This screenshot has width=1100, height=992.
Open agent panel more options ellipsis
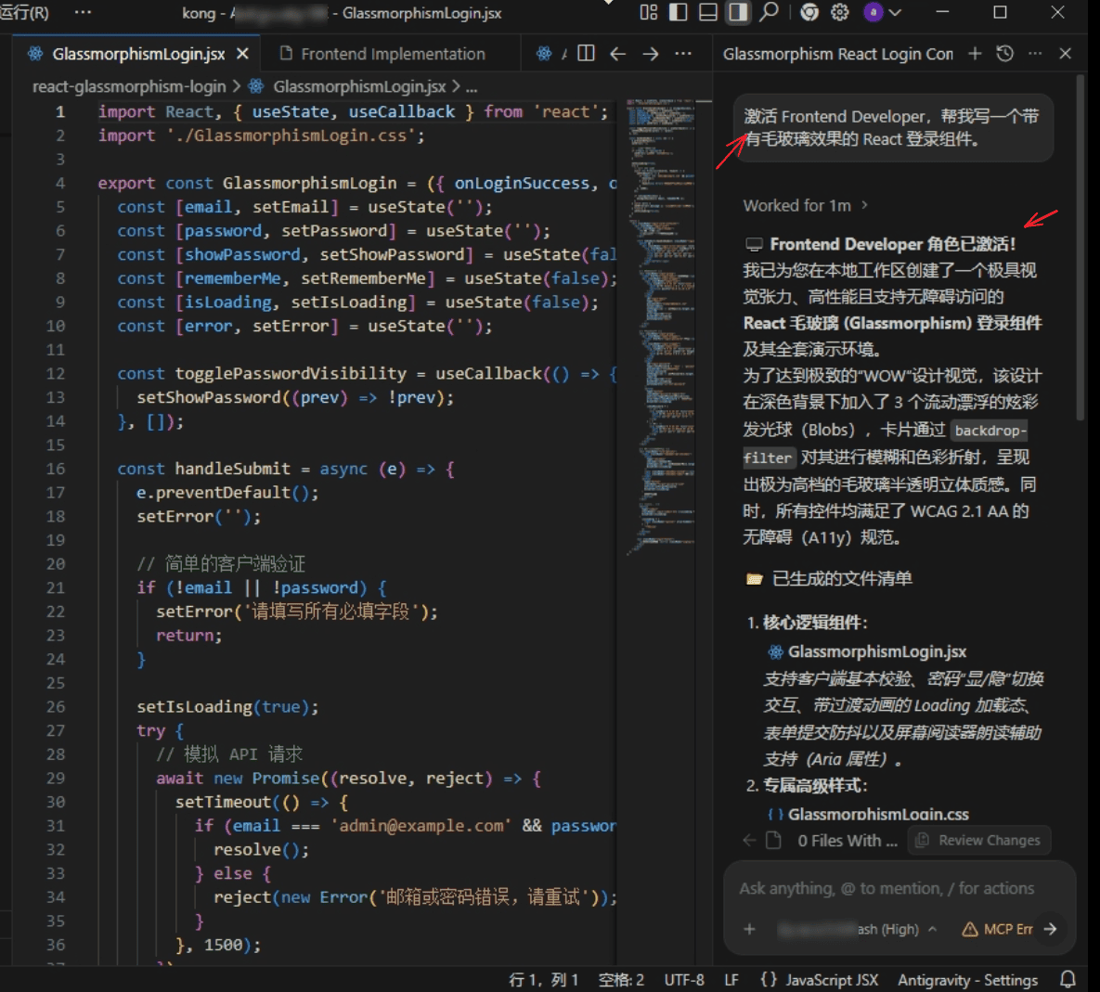pyautogui.click(x=1035, y=53)
